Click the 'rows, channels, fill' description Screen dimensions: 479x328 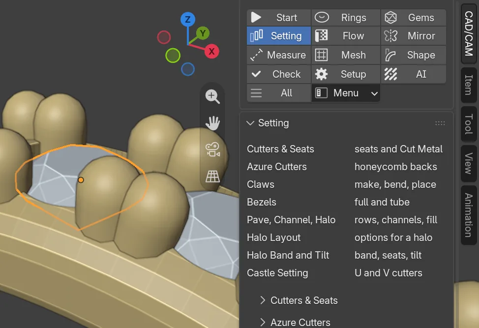click(396, 220)
